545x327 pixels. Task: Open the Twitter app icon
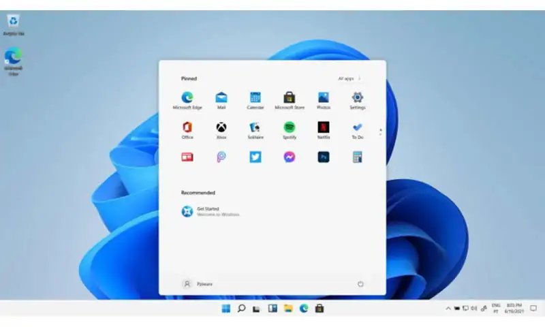(x=255, y=157)
